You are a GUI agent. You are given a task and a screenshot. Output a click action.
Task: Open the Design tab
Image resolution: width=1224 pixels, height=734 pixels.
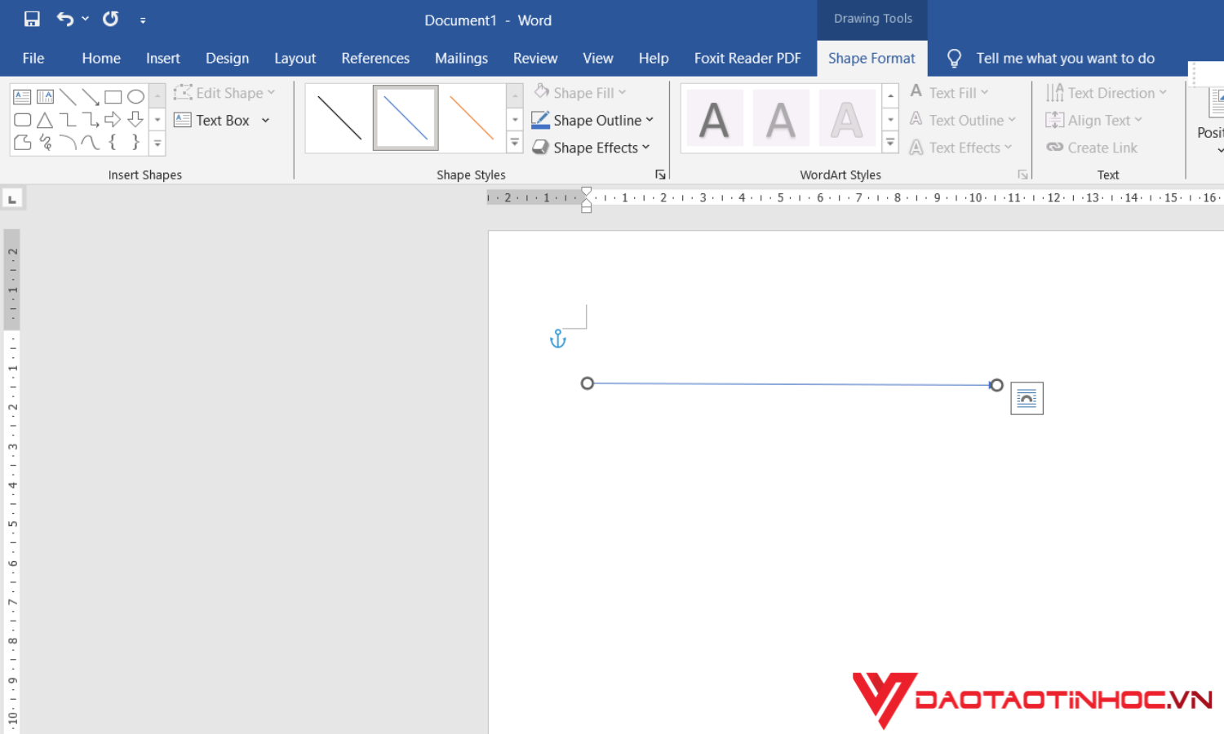(227, 58)
